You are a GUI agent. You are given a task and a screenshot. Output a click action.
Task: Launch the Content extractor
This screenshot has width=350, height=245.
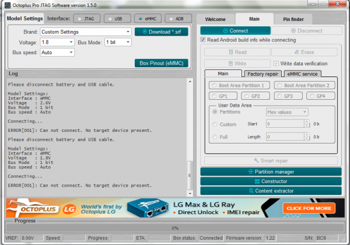click(x=270, y=190)
